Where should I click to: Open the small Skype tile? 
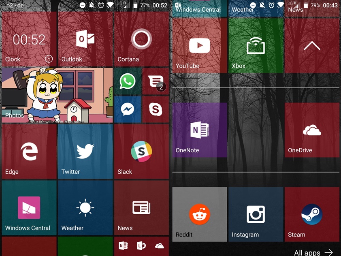(x=156, y=109)
